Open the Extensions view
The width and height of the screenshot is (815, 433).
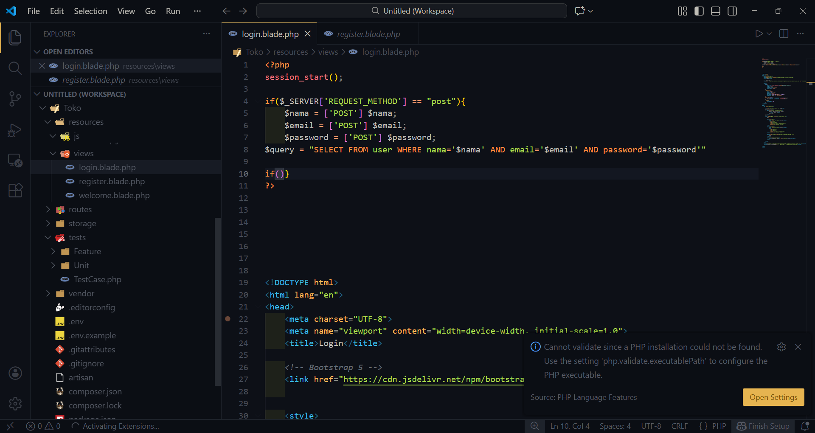(15, 191)
